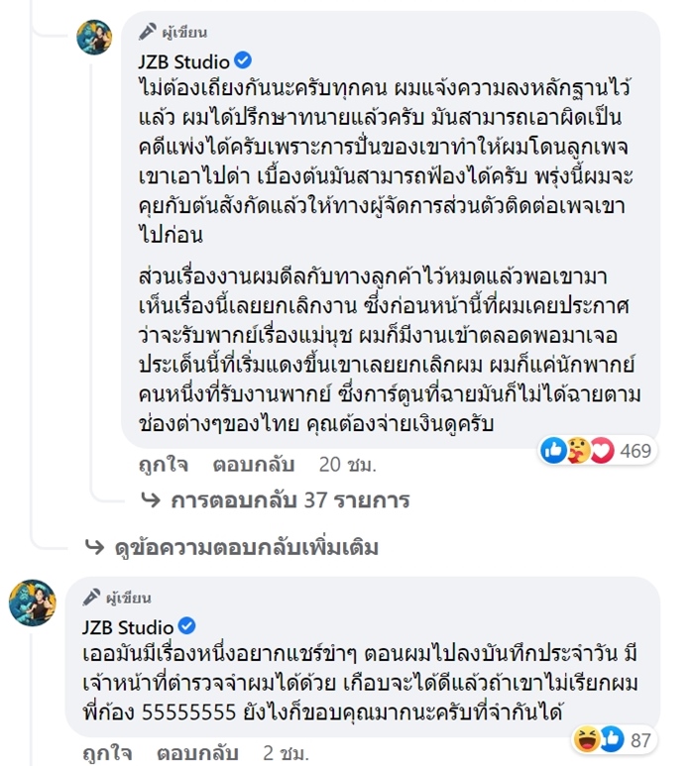
Task: Reply (ตอบกลับ) to the 20 ชม. comment
Action: pos(247,464)
